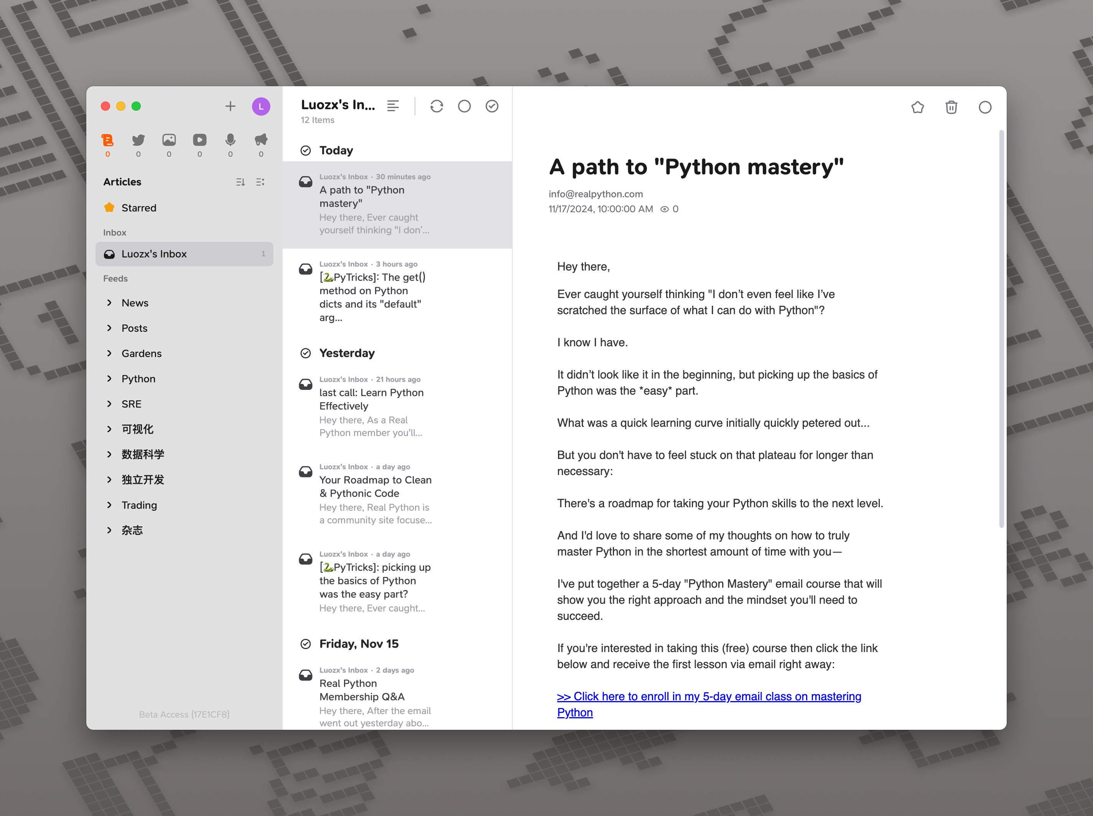Mark all entries as read in list header

click(x=492, y=106)
